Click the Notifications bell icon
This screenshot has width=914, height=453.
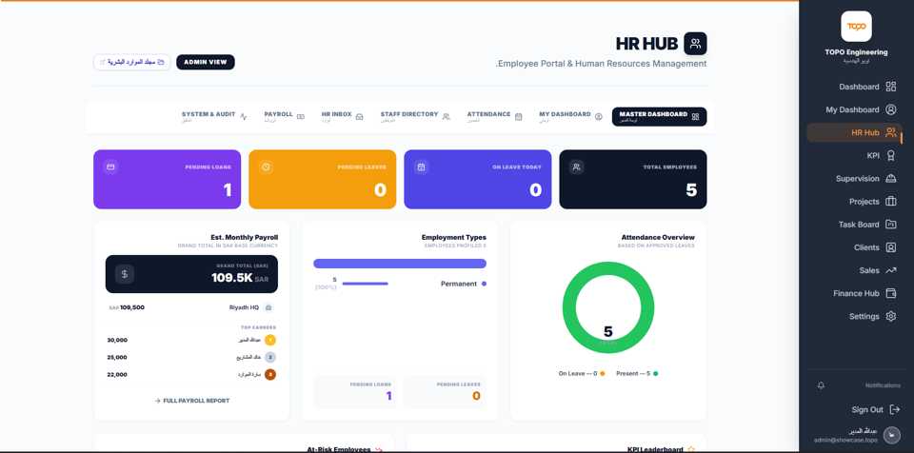tap(822, 385)
